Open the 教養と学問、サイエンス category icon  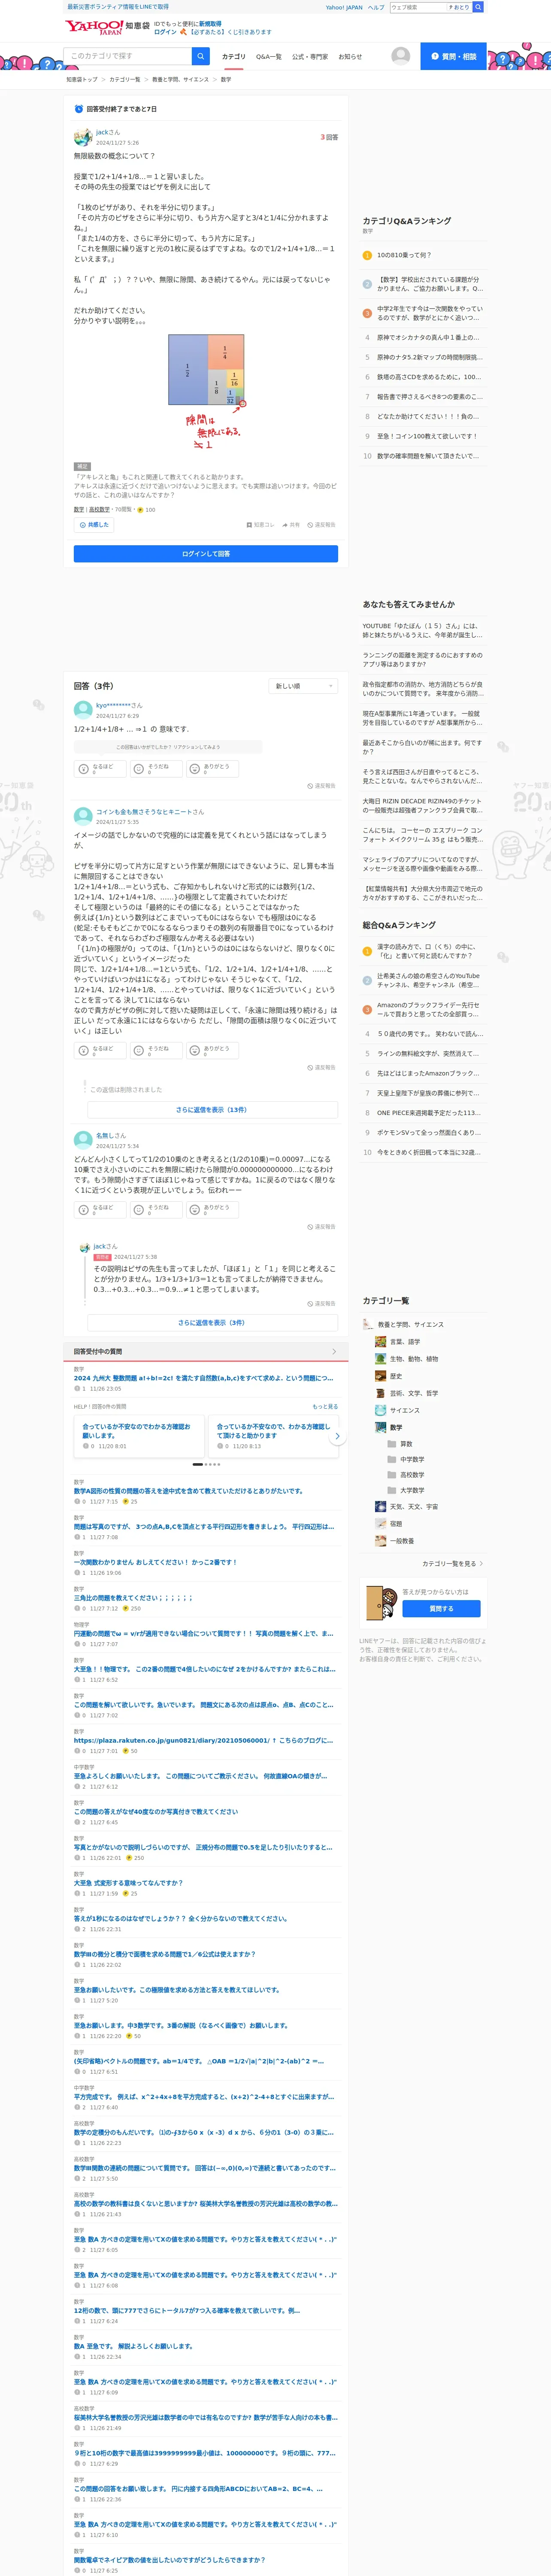tap(368, 1324)
